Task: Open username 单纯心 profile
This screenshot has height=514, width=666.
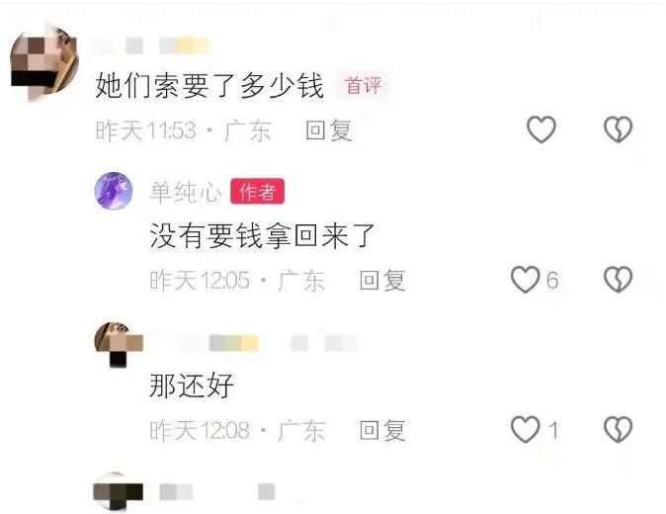Action: (186, 192)
